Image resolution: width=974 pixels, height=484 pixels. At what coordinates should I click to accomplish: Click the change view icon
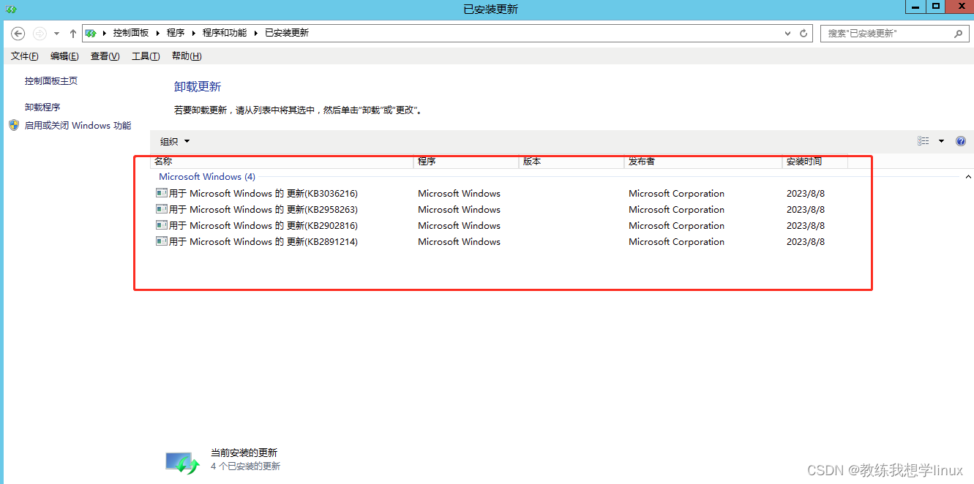point(924,141)
